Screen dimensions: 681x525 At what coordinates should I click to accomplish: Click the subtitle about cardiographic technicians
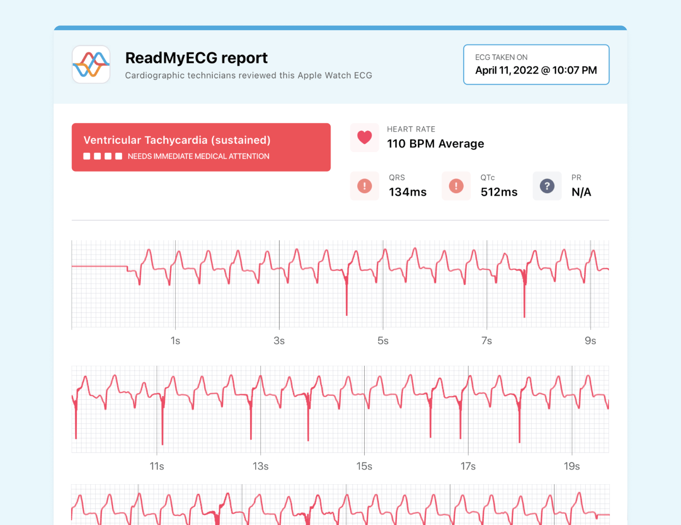pos(249,75)
